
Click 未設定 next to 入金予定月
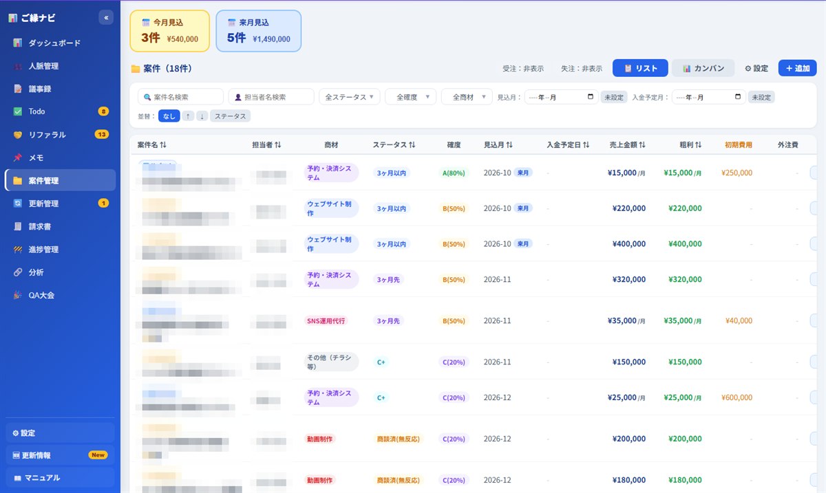click(x=761, y=97)
